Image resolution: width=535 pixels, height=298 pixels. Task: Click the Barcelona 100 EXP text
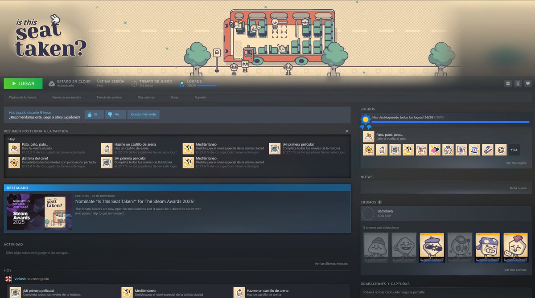[x=385, y=213]
